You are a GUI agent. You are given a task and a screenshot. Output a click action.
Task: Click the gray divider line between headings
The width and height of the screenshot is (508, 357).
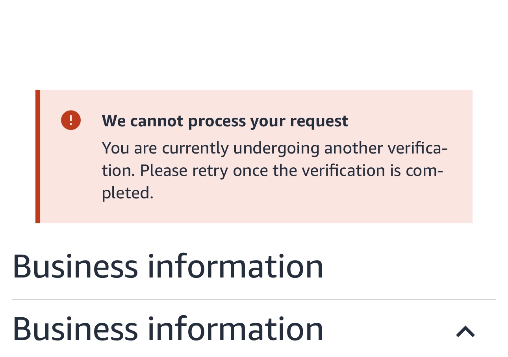coord(254,300)
